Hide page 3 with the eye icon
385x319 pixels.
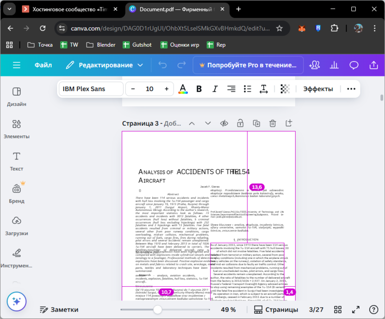(x=224, y=123)
